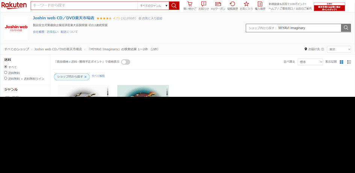Click the delivery destination help icon

click(322, 49)
